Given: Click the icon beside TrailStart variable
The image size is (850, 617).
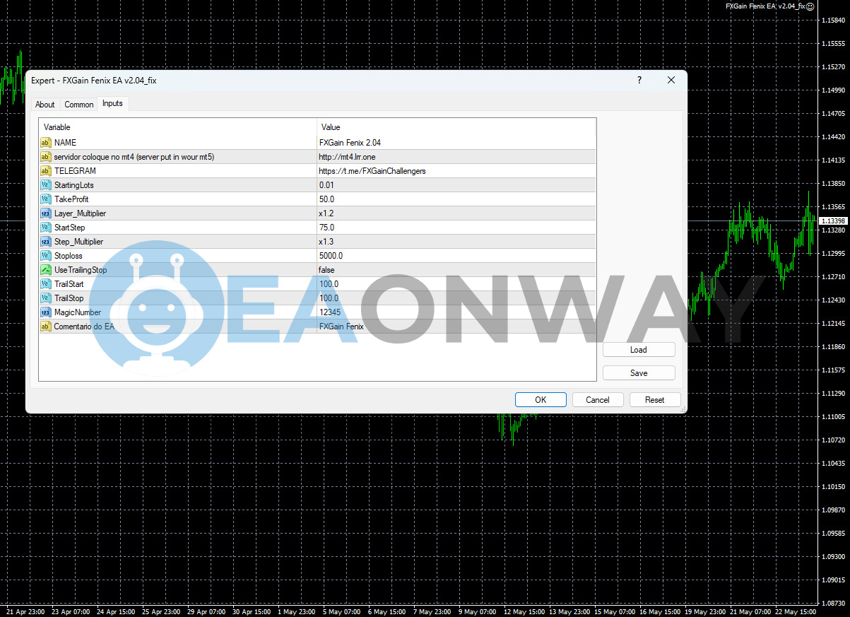Looking at the screenshot, I should click(46, 284).
